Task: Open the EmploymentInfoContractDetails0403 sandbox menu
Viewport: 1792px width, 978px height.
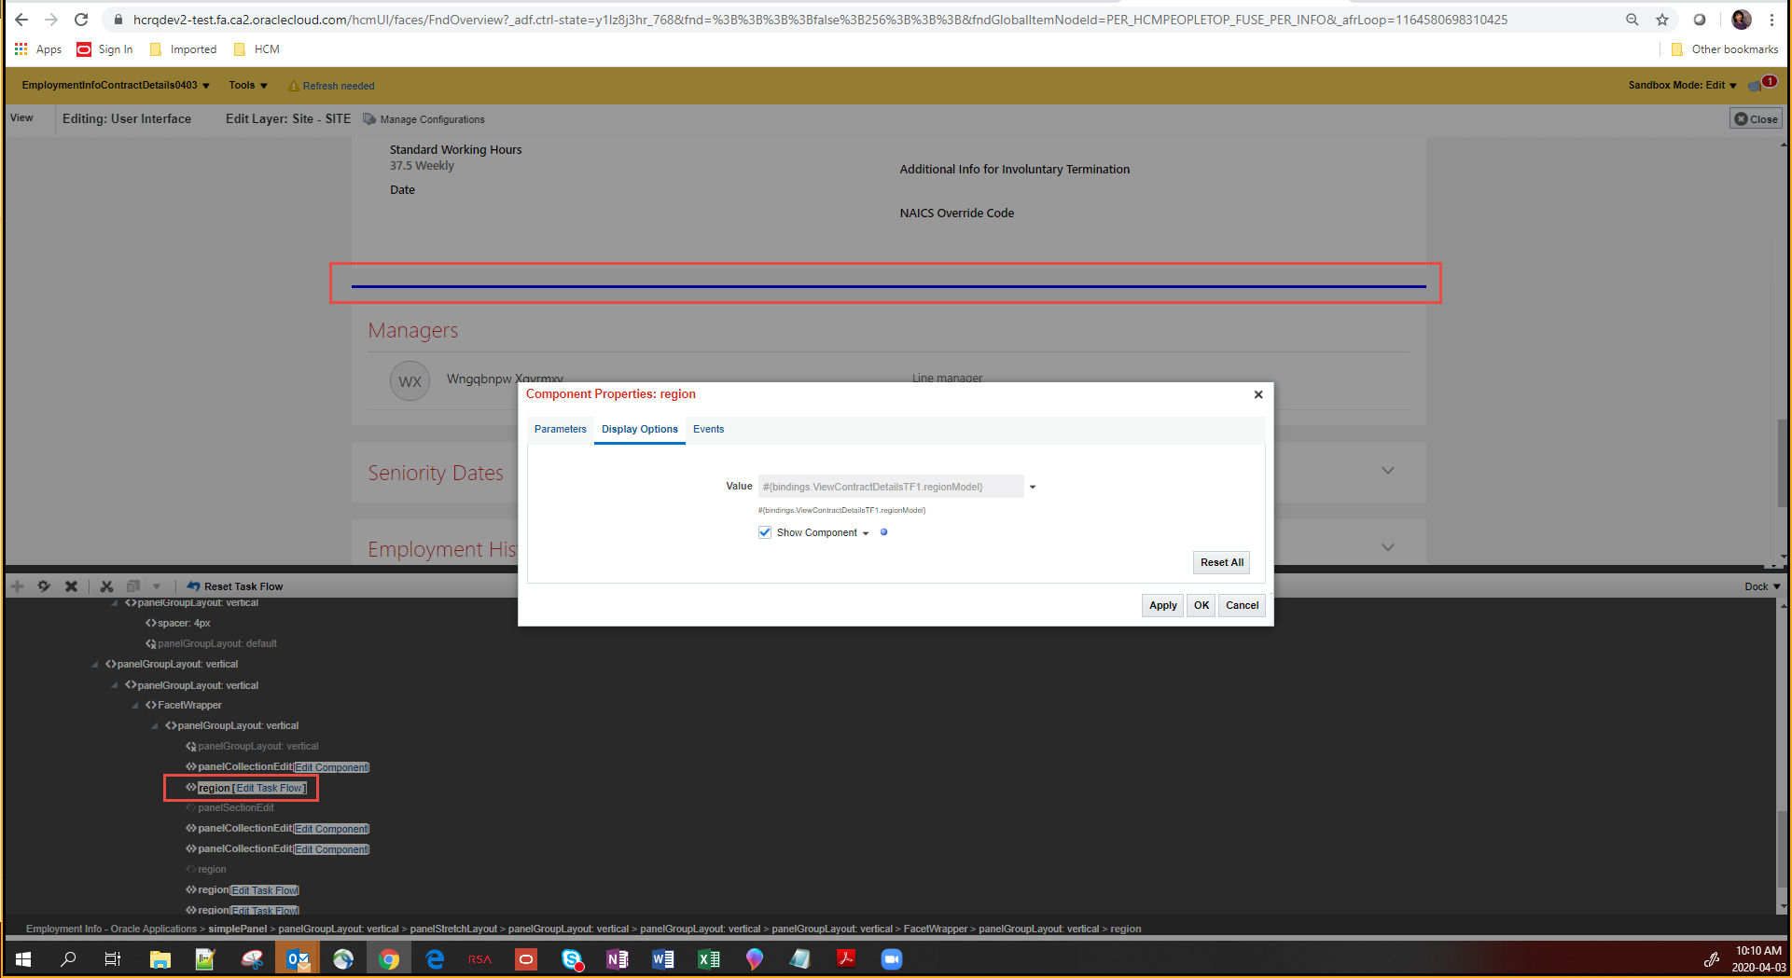Action: pos(116,85)
